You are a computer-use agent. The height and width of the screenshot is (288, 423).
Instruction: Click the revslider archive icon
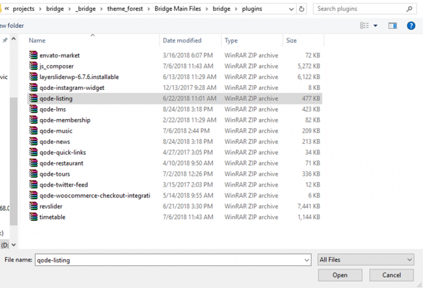point(33,206)
